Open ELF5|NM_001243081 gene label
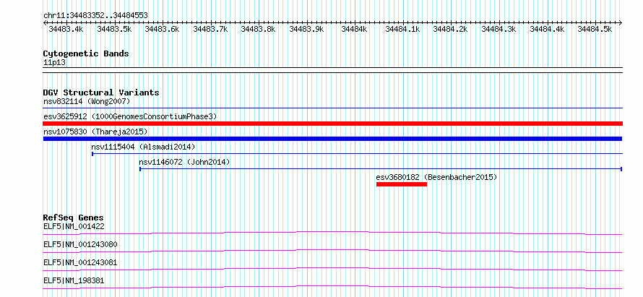Screen dimensions: 643x297 tap(80, 262)
